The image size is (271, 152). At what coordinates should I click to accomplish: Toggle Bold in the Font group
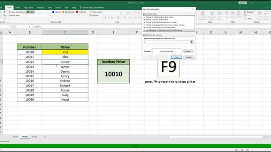(x=105, y=18)
